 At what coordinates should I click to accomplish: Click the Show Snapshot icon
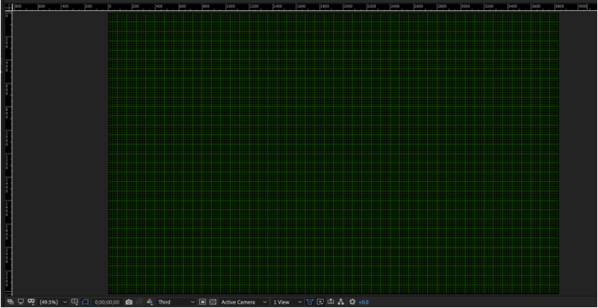139,302
